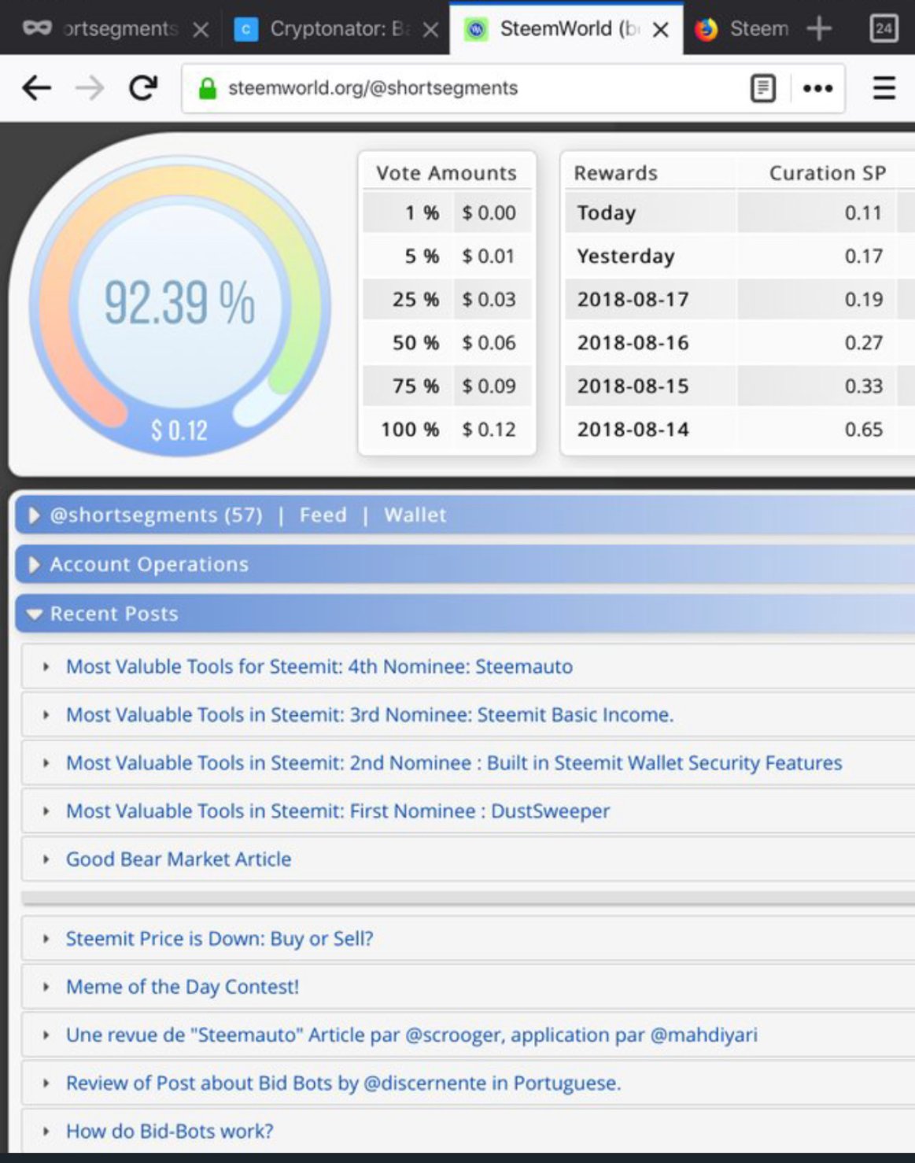Screen dimensions: 915x1163
Task: Select the SteemWorld tab title
Action: [x=570, y=29]
